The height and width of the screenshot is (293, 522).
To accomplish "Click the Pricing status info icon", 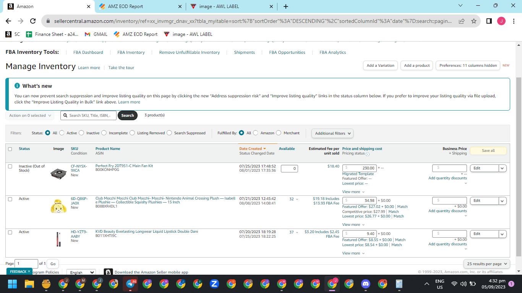I will pos(368,154).
